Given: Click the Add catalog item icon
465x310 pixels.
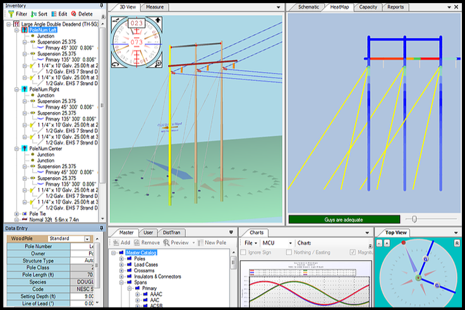Looking at the screenshot, I should [116, 242].
